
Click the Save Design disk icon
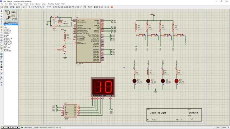[7, 7]
